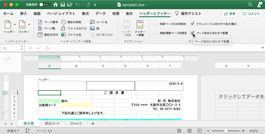
Task: Insert ページ数 element
Action: pos(47,28)
